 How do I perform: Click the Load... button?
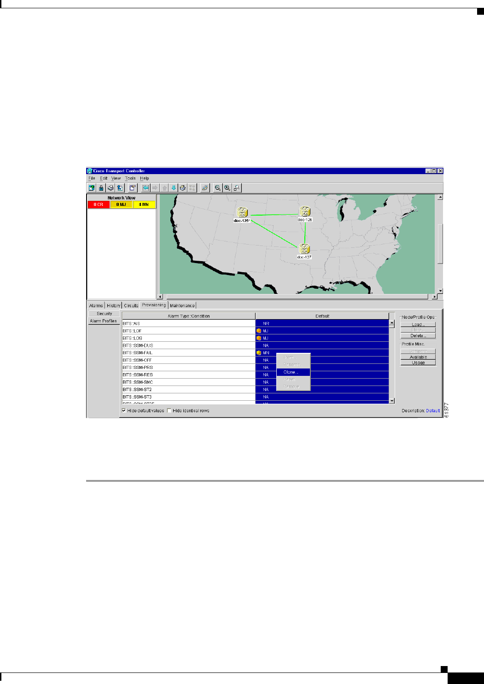tap(418, 325)
